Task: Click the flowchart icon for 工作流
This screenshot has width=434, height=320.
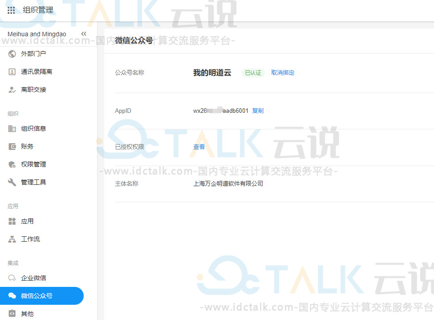Action: click(x=12, y=239)
